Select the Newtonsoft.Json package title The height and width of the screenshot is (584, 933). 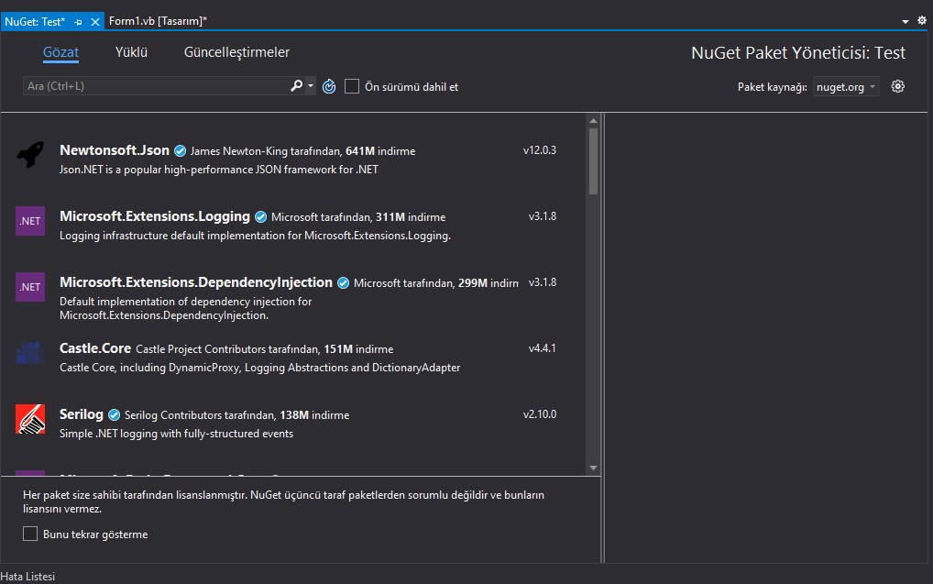[115, 150]
